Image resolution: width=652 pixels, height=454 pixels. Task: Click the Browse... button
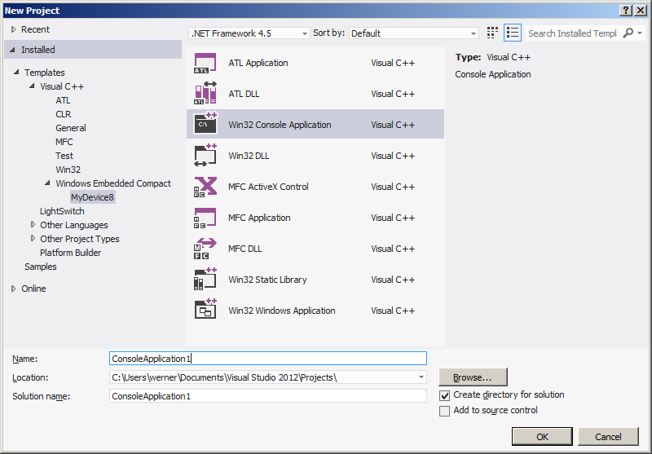click(x=473, y=377)
